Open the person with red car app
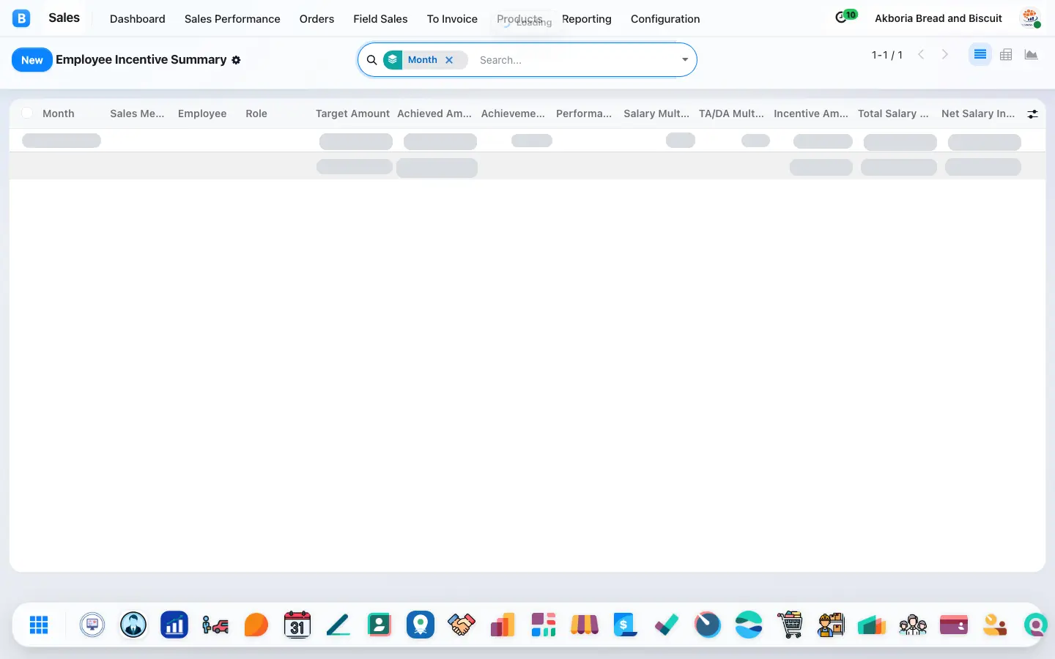The width and height of the screenshot is (1055, 659). 215,625
